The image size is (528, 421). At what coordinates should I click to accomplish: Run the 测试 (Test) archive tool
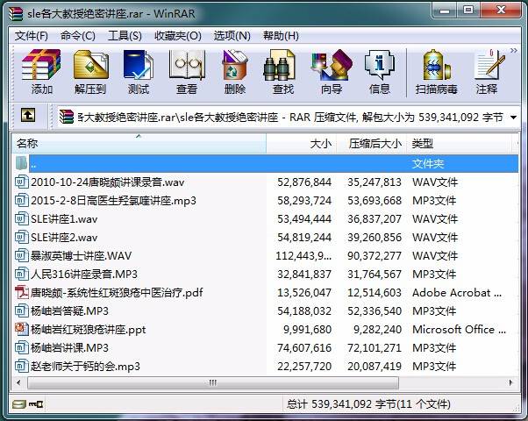138,71
